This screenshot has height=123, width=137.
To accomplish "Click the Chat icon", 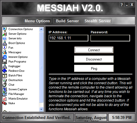I will [5, 85].
